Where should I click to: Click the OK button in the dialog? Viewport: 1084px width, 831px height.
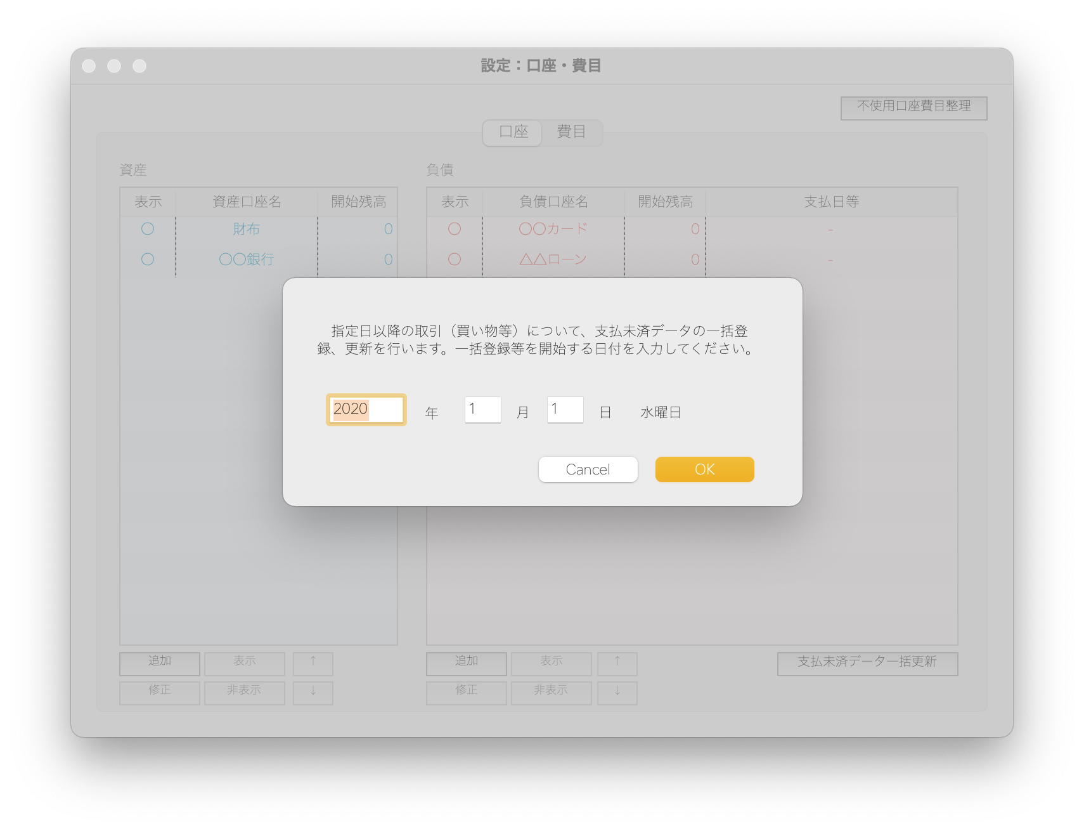704,469
